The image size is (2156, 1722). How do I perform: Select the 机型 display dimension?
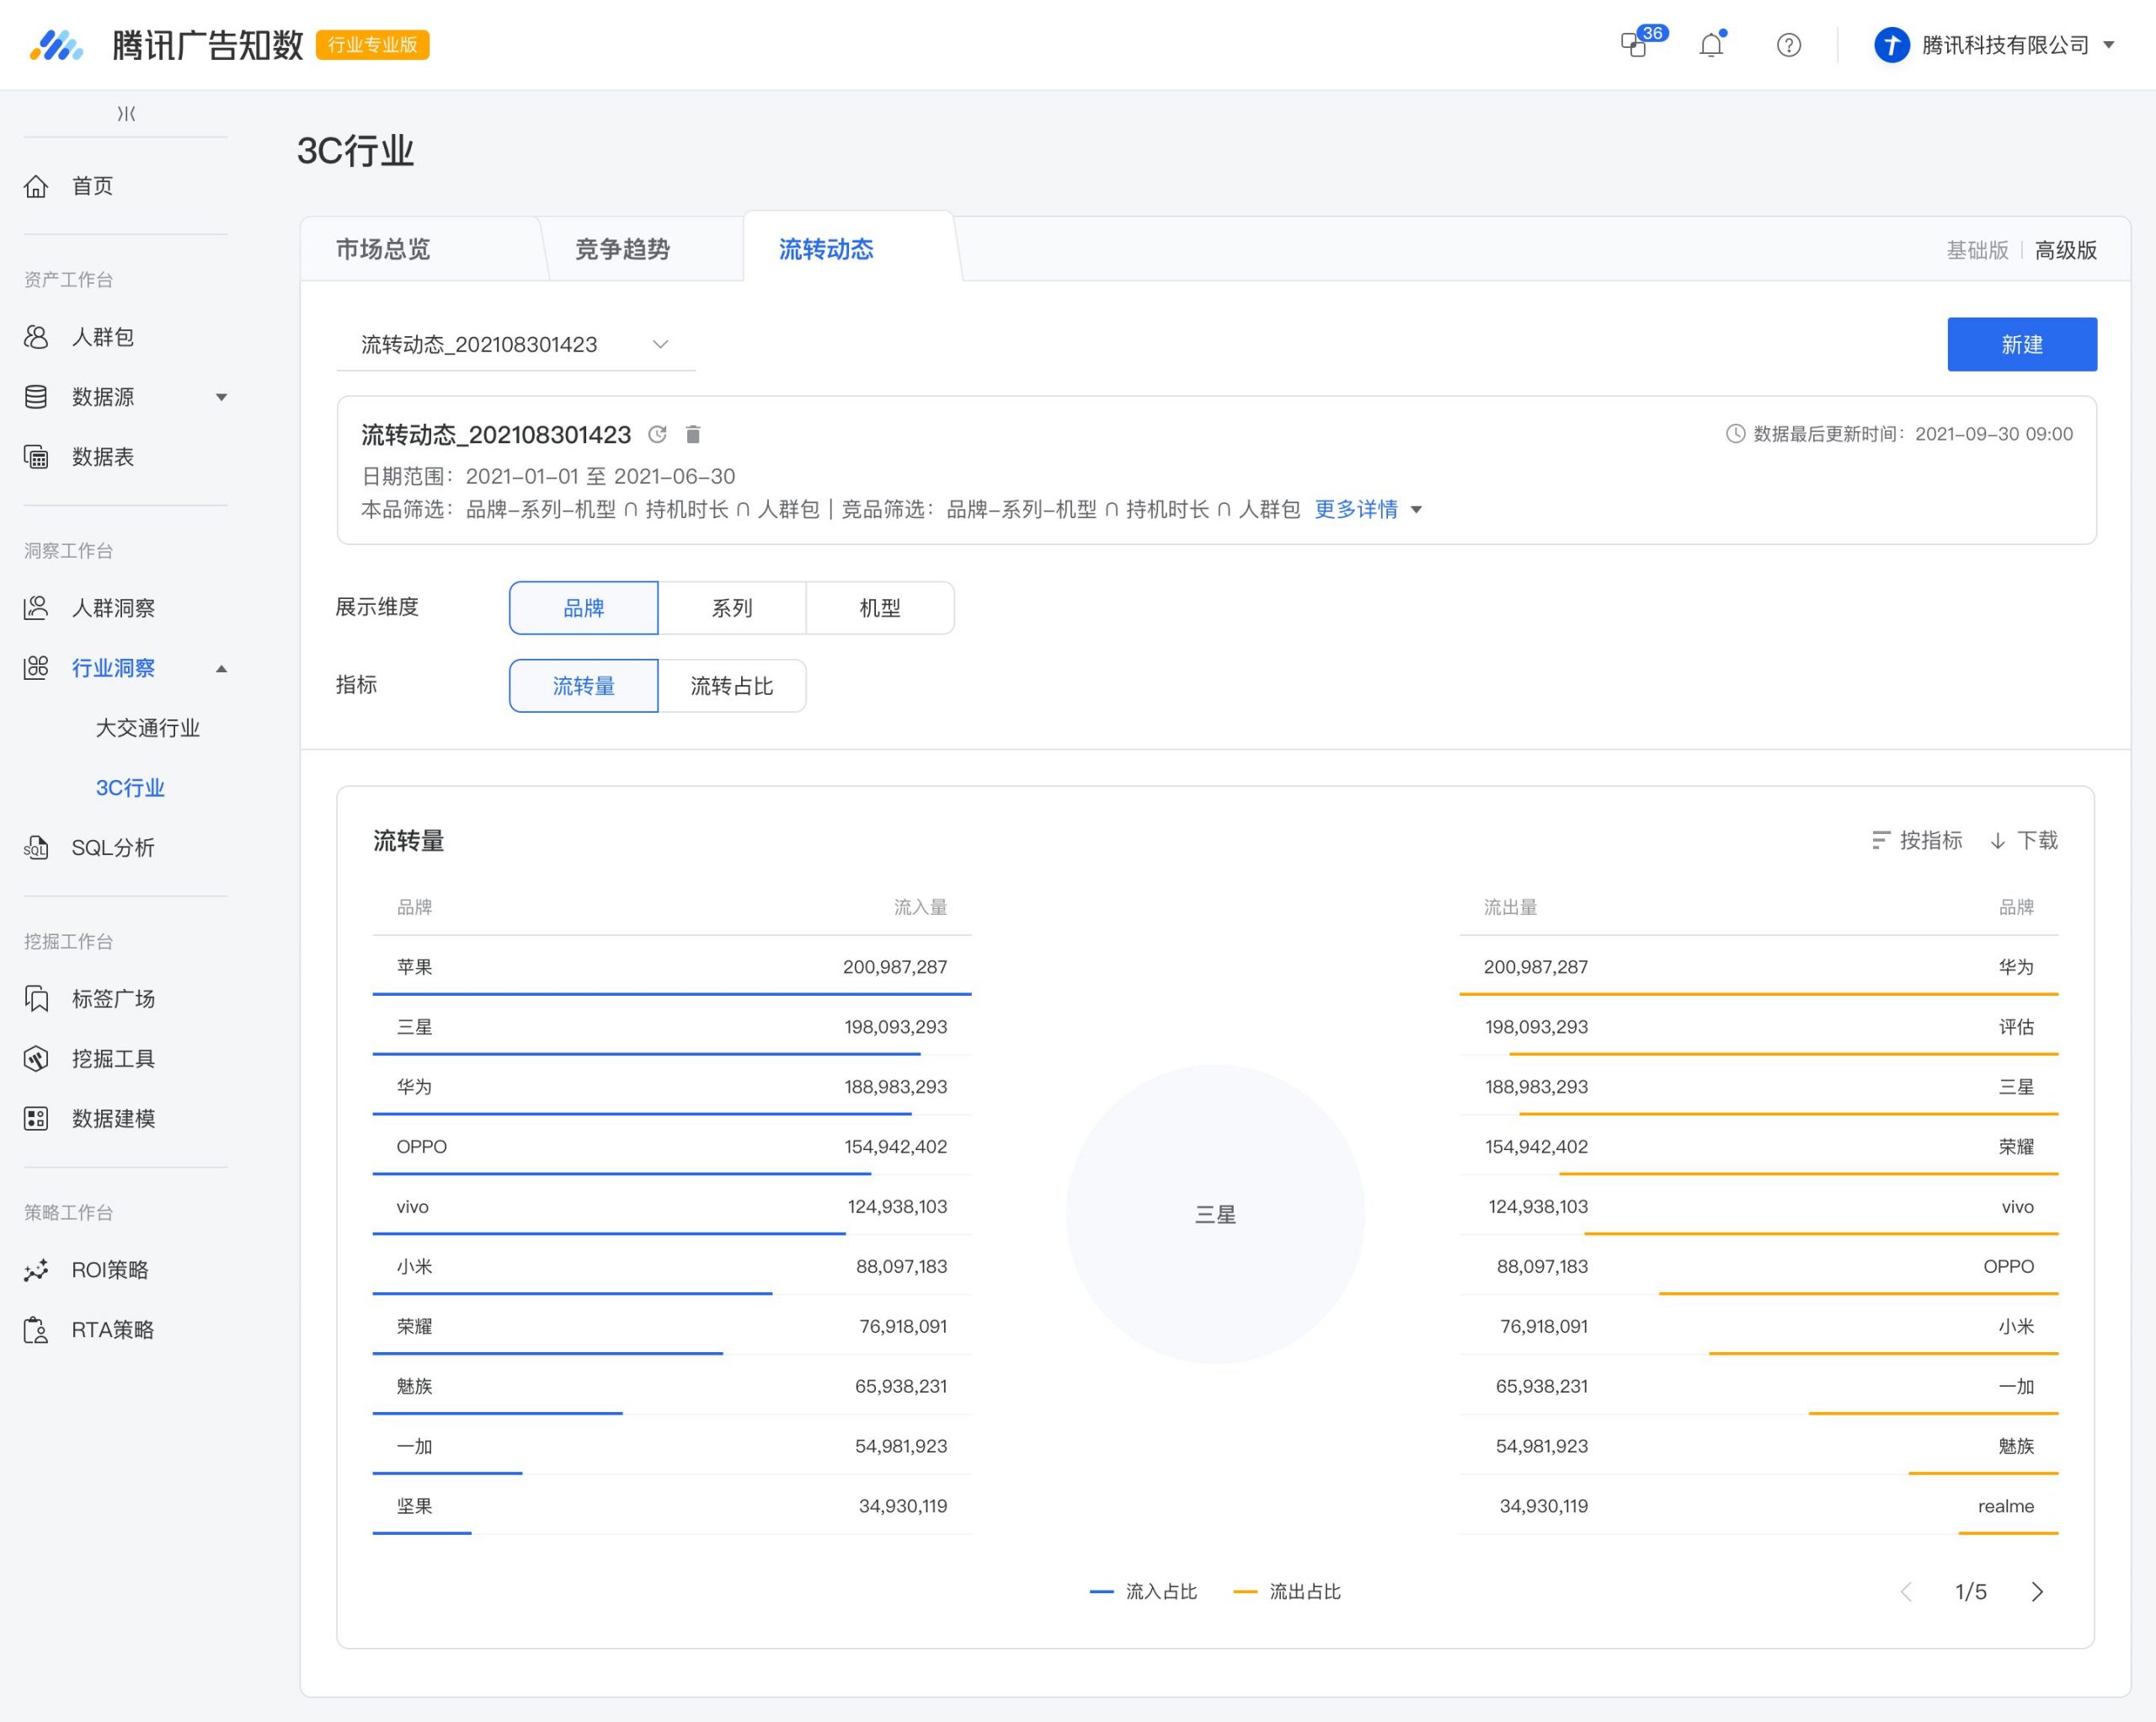pos(880,608)
